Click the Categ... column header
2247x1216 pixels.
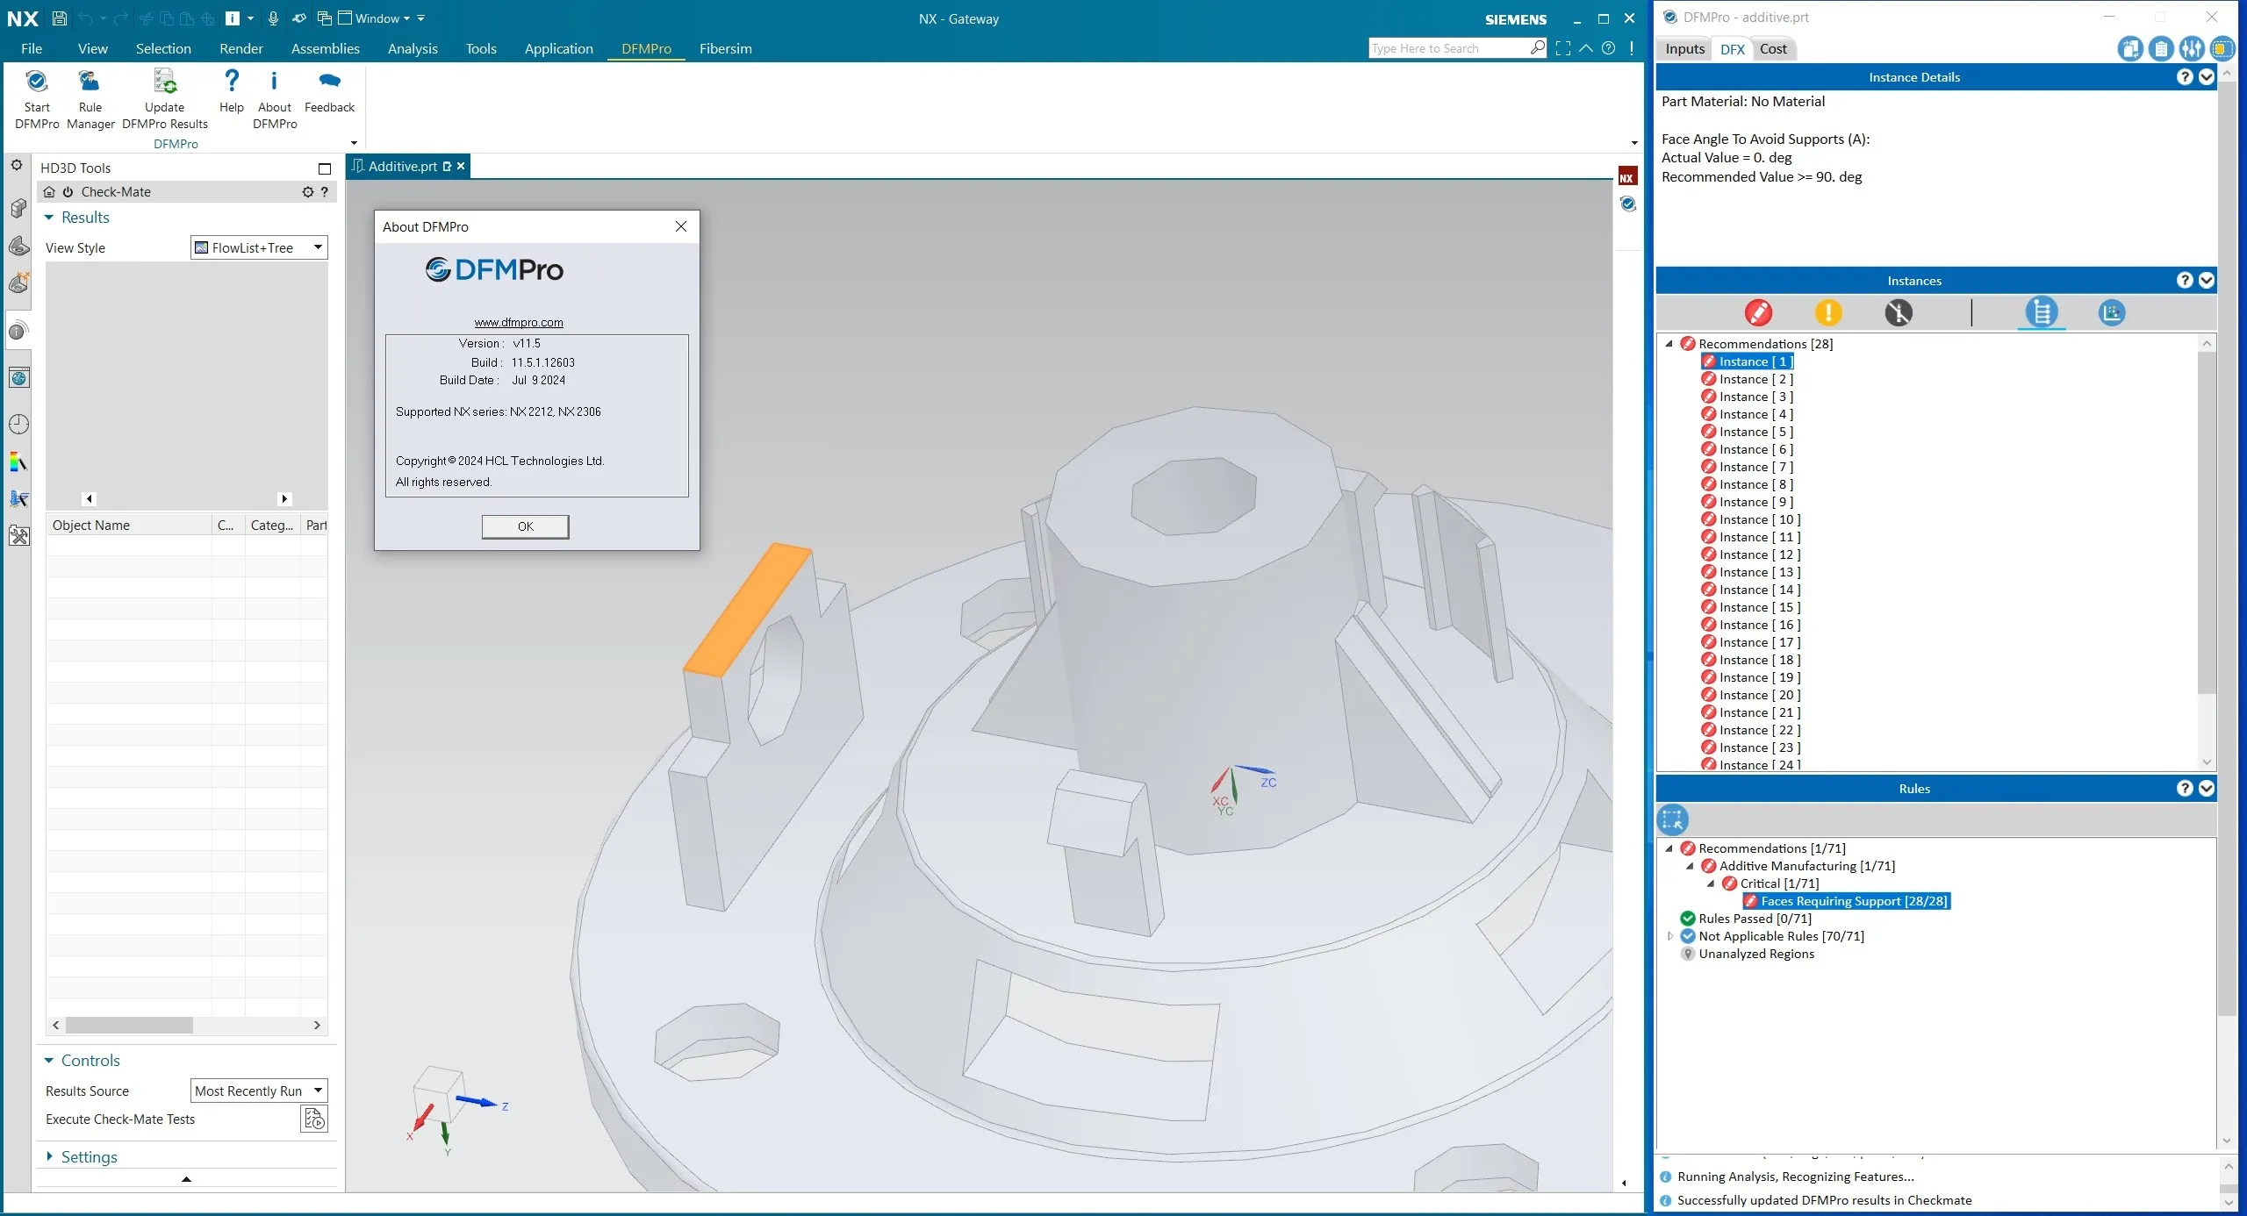pos(272,525)
